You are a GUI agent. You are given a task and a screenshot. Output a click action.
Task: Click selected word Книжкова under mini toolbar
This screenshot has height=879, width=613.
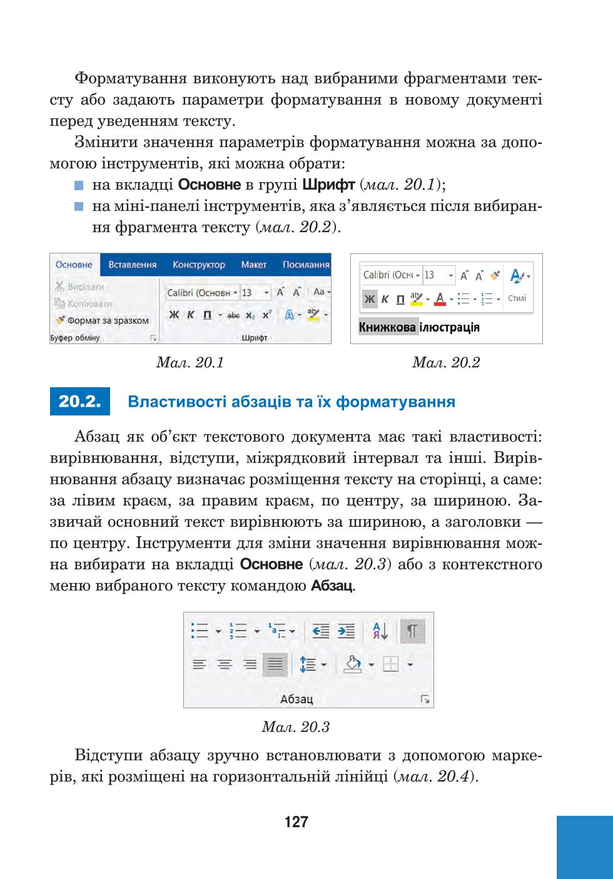click(x=387, y=327)
